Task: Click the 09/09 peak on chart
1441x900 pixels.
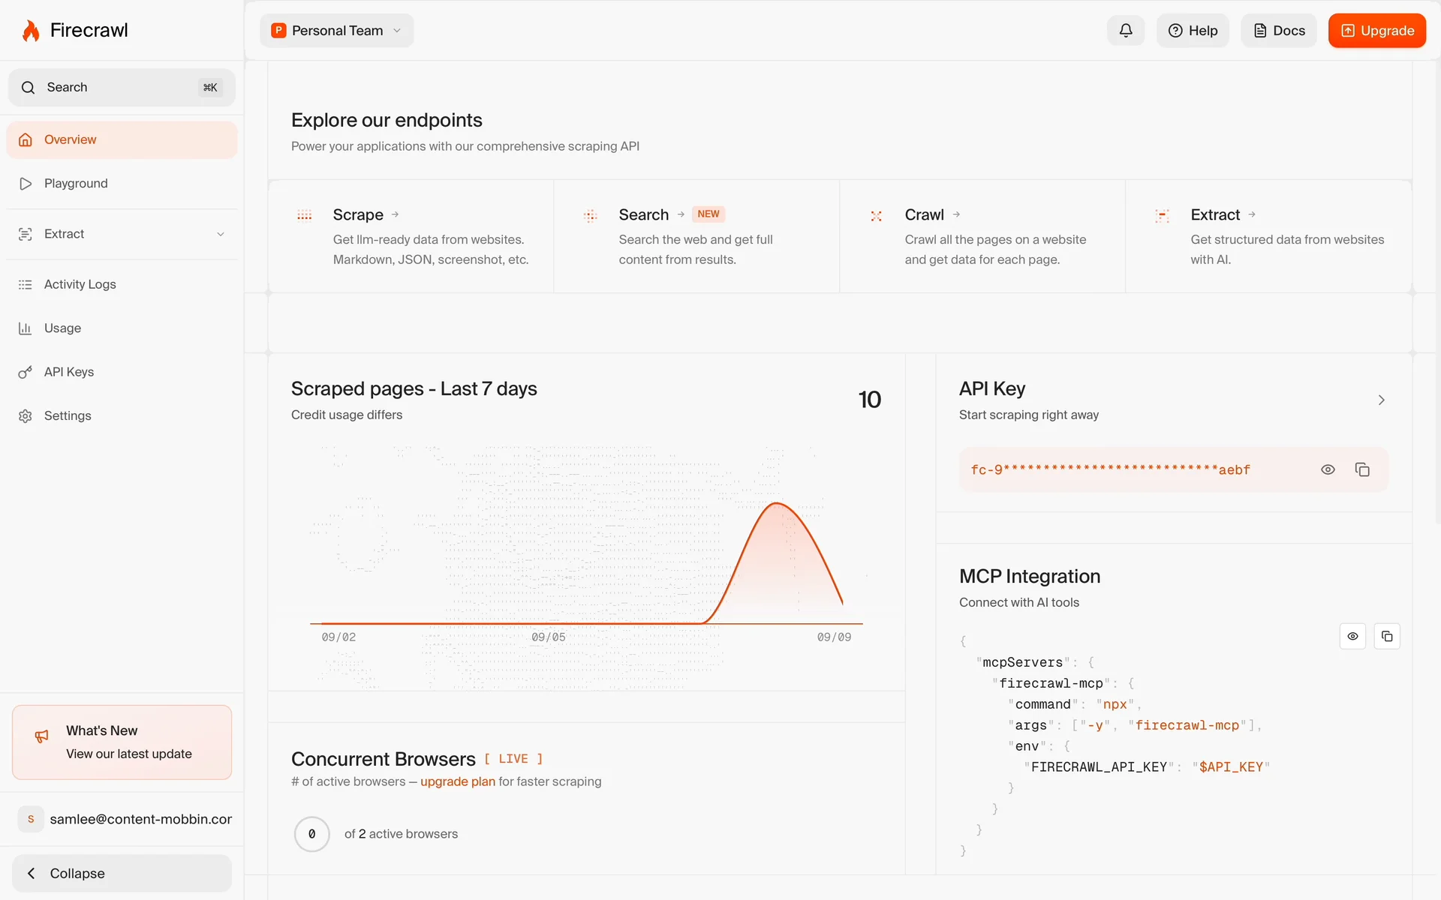Action: [x=778, y=504]
